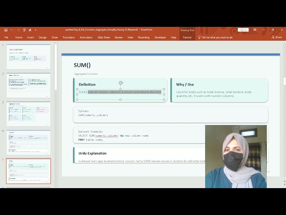Screen dimensions: 286x215
Task: Open the Help tab
Action: click(x=173, y=38)
